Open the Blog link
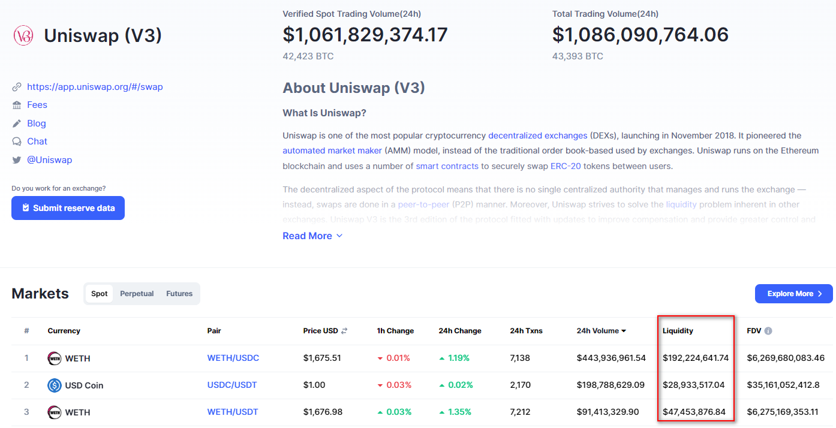Image resolution: width=836 pixels, height=428 pixels. coord(37,123)
